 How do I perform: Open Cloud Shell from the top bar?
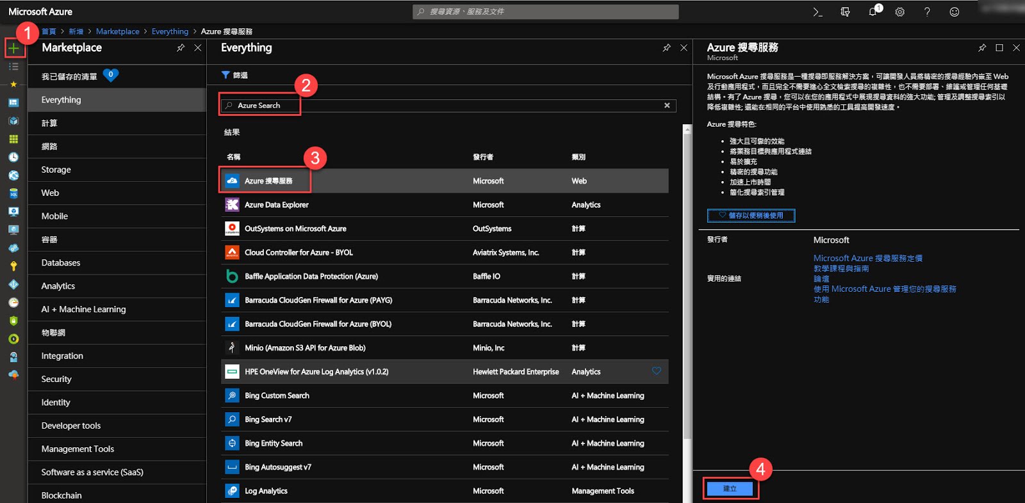tap(818, 12)
